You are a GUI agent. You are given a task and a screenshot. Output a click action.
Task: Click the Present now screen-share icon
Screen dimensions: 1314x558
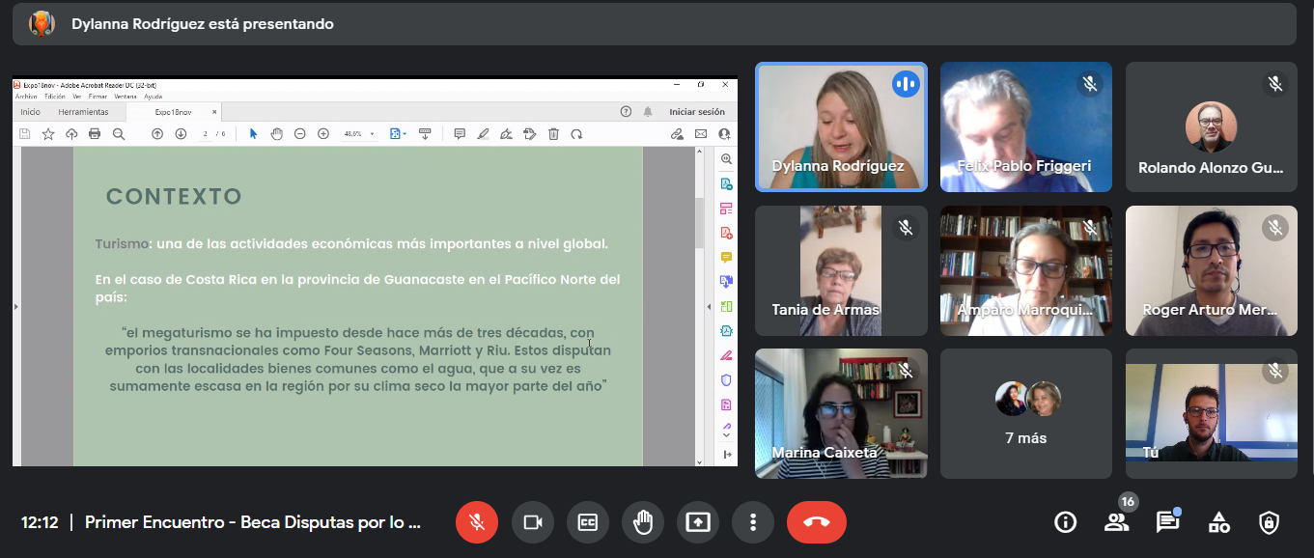pos(697,522)
